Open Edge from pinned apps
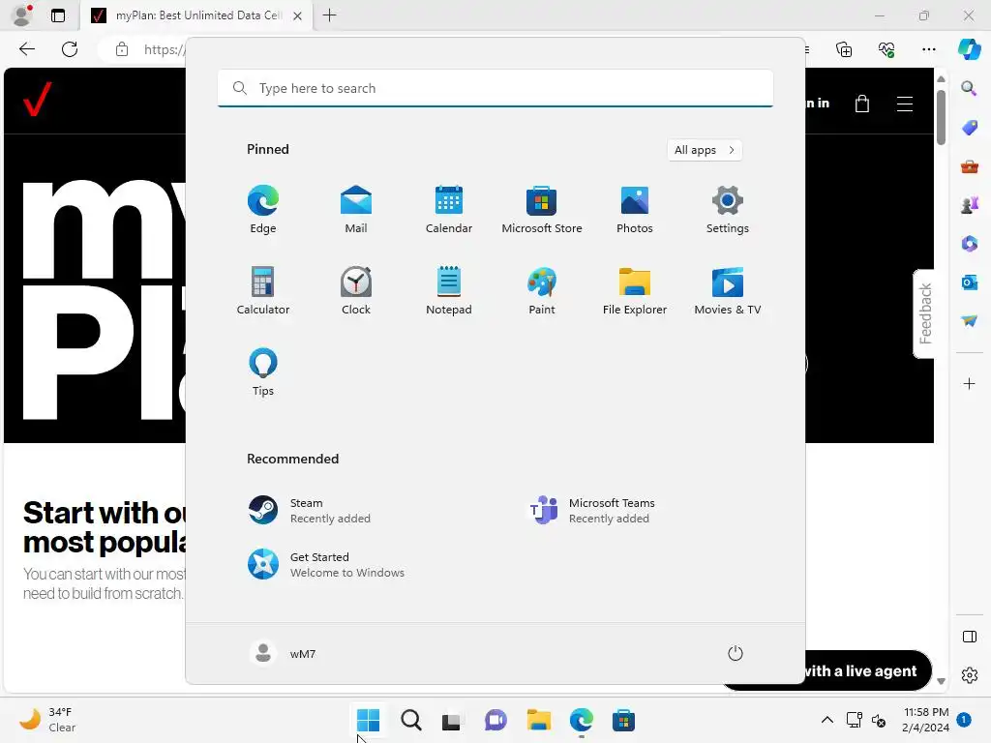The height and width of the screenshot is (743, 991). pos(263,210)
